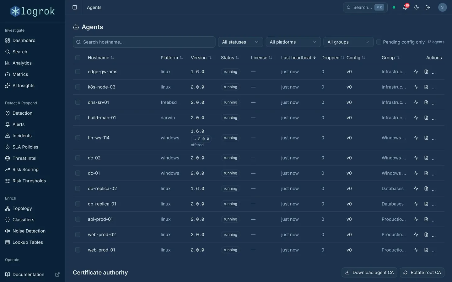This screenshot has width=452, height=282.
Task: Select the edge-gw-ams row checkbox
Action: tap(78, 72)
